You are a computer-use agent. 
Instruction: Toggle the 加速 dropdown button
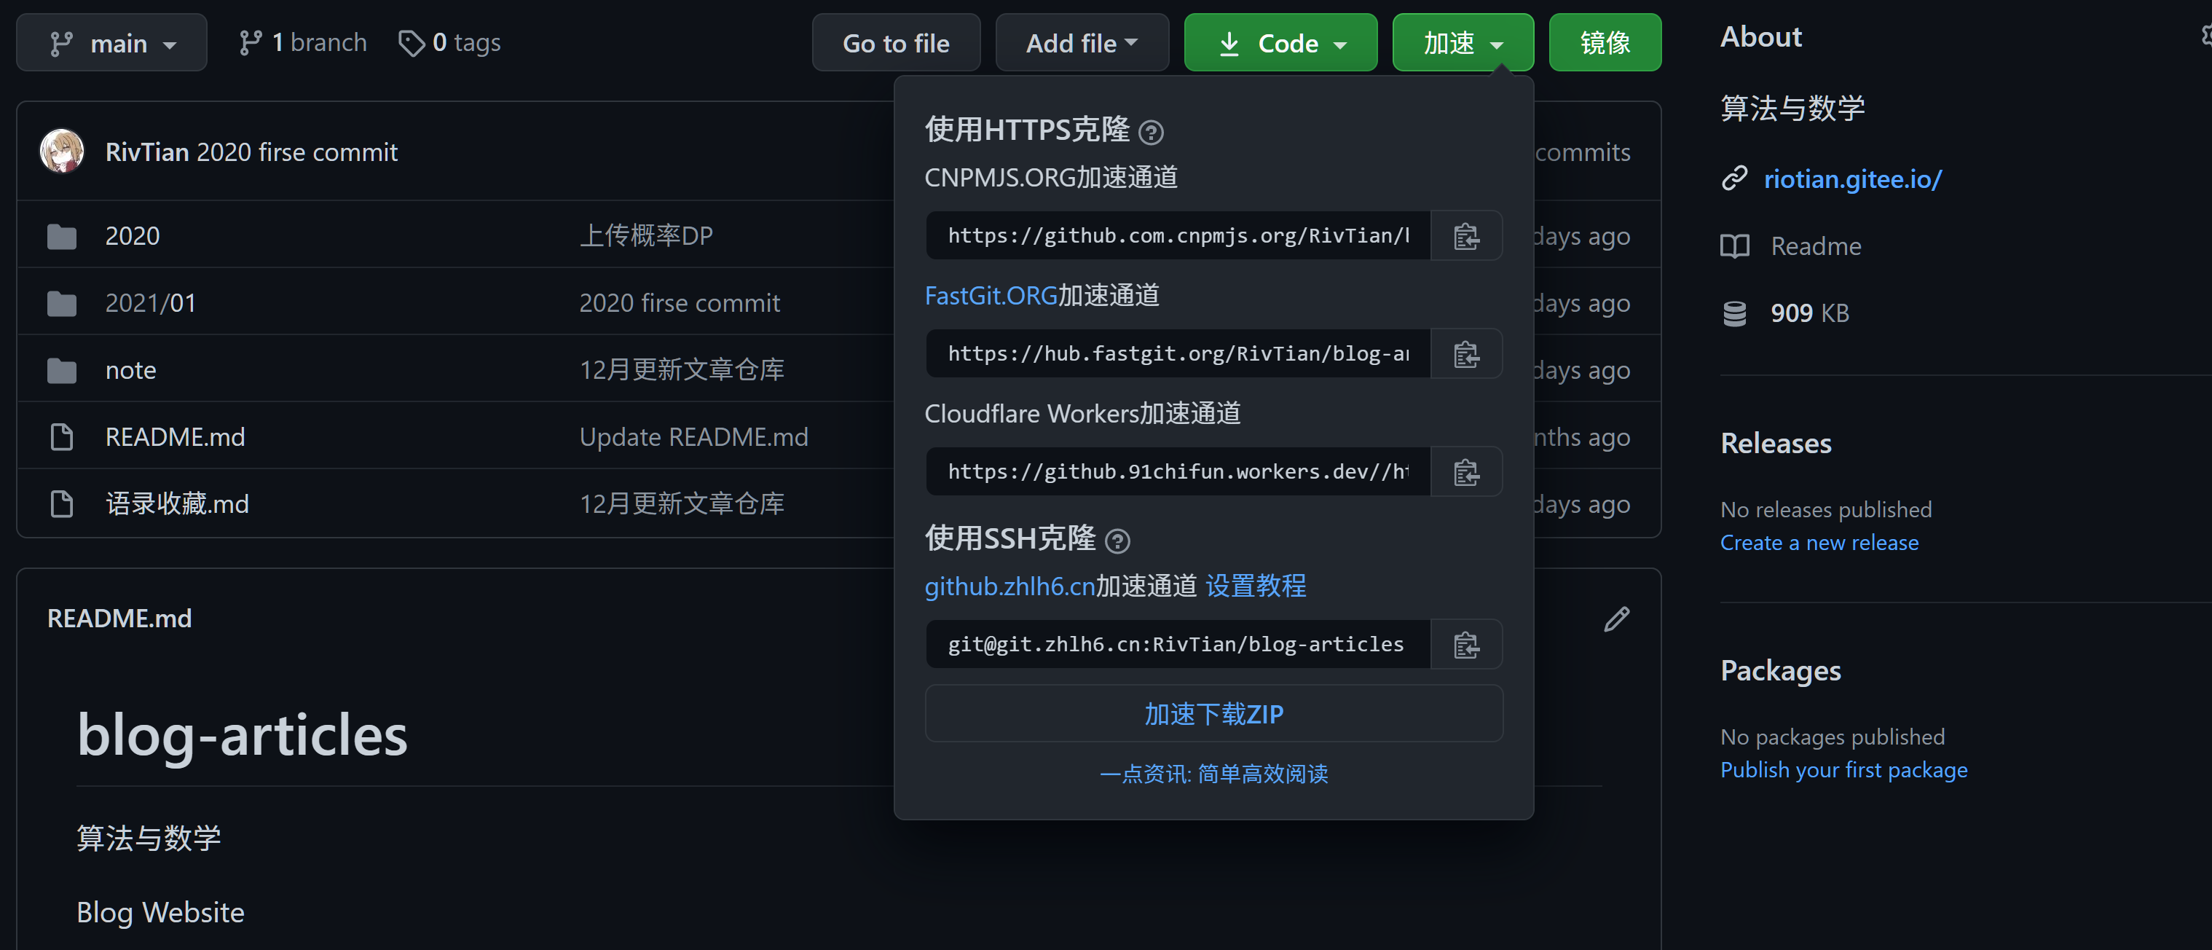pos(1463,43)
